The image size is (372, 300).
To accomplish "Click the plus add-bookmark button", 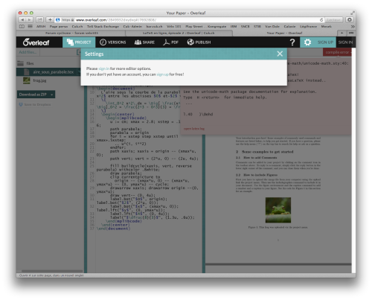I will [50, 19].
